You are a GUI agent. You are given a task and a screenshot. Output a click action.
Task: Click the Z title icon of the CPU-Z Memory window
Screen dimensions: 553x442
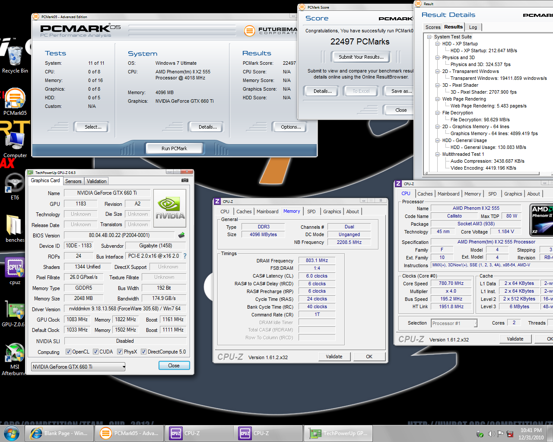217,201
